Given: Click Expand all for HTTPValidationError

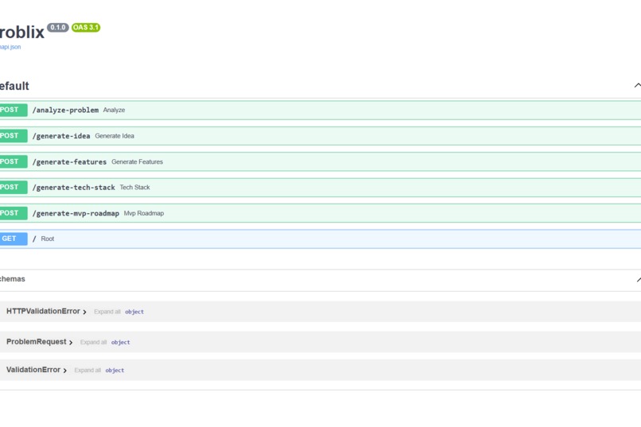Looking at the screenshot, I should 107,312.
